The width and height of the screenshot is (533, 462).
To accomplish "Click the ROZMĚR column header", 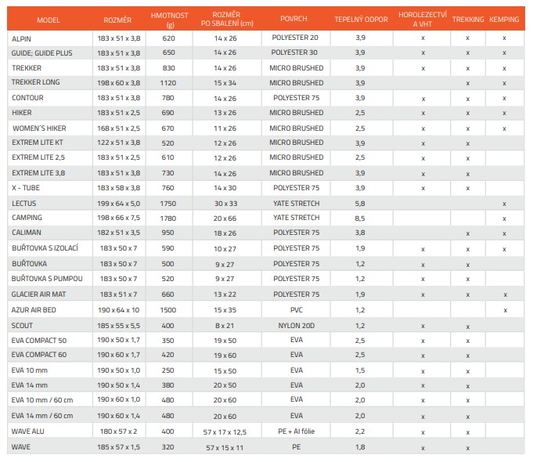I will tap(117, 20).
